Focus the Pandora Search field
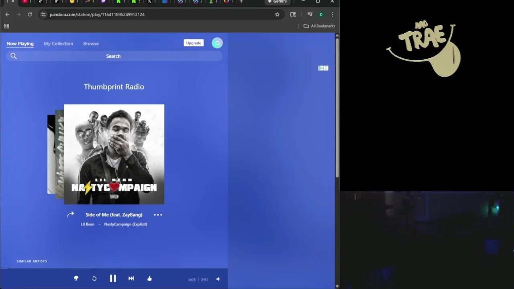The image size is (514, 289). [x=114, y=56]
